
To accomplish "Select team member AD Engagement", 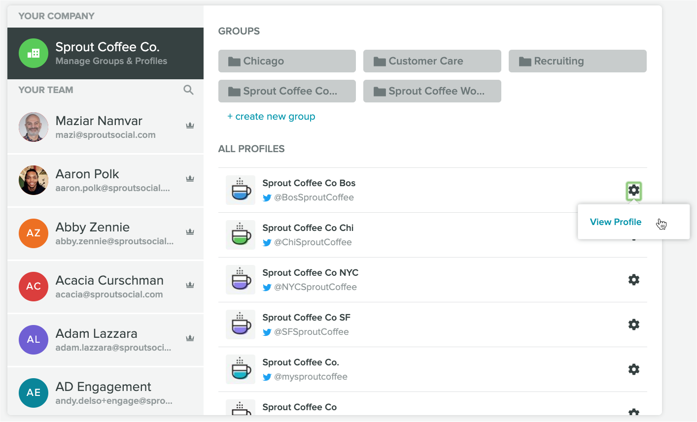I will (105, 392).
